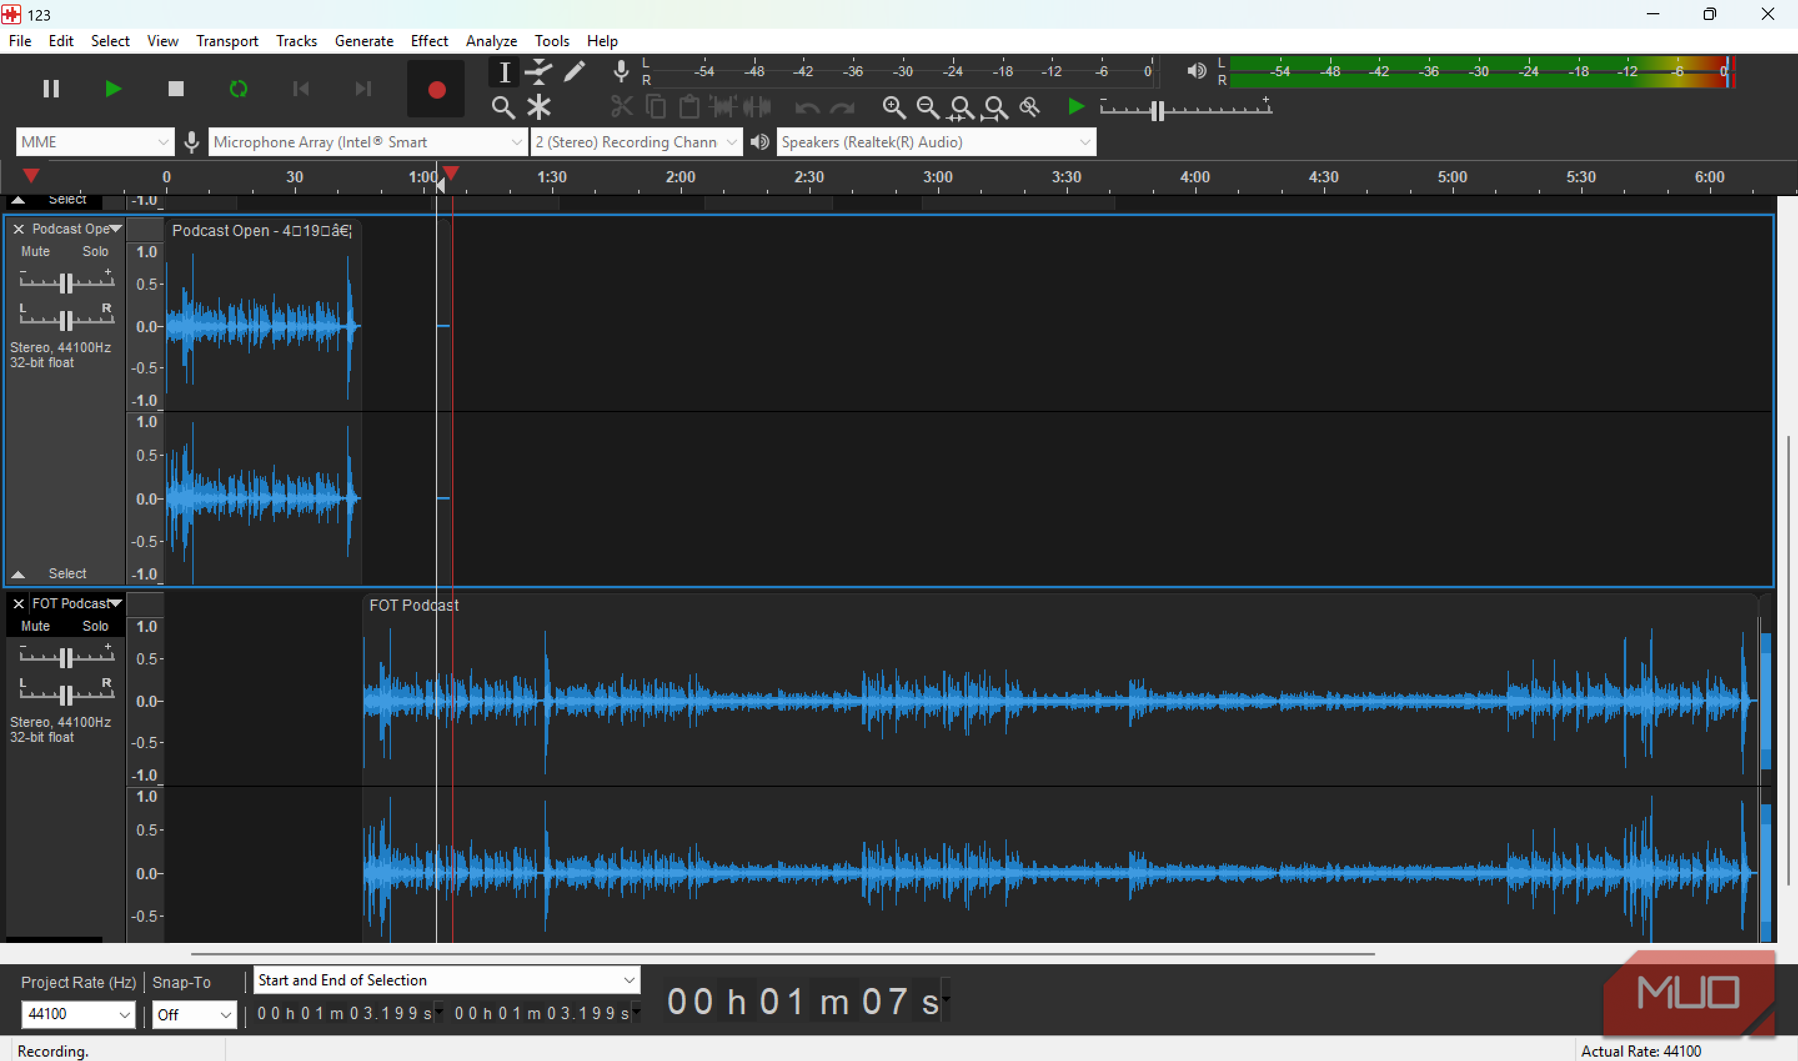Mute the FOT Podcast track
The width and height of the screenshot is (1798, 1061).
pos(35,626)
